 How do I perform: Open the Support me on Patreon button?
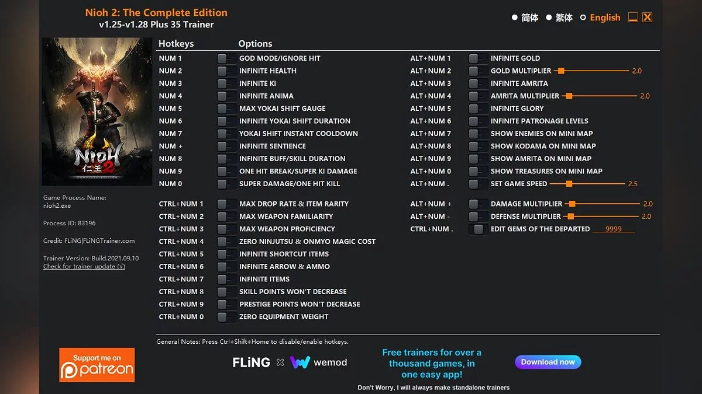coord(97,365)
